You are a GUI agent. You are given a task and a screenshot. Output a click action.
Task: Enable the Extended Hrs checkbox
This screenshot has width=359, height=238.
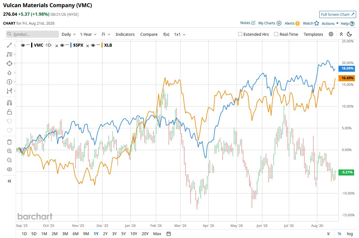coord(240,34)
